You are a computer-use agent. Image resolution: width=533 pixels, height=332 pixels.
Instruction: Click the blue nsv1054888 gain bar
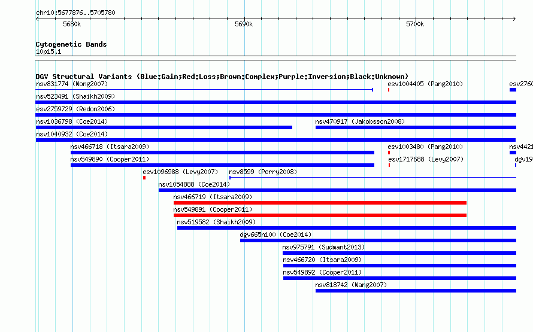[337, 190]
